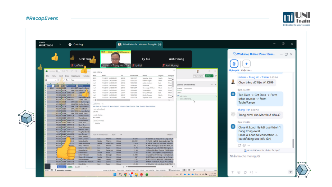The width and height of the screenshot is (332, 187).
Task: Open Windows taskbar Search
Action: 120,175
